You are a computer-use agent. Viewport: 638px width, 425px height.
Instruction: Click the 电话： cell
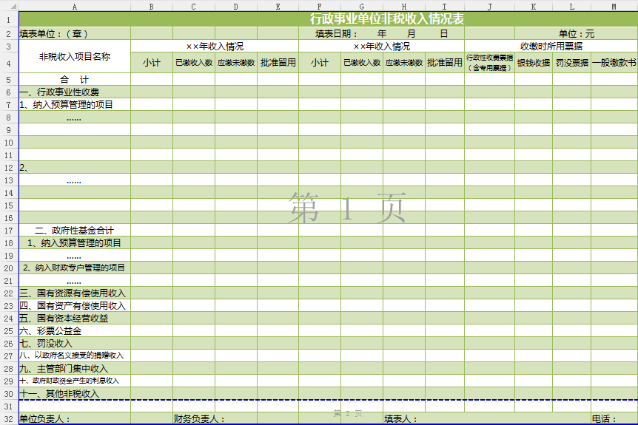tap(604, 419)
